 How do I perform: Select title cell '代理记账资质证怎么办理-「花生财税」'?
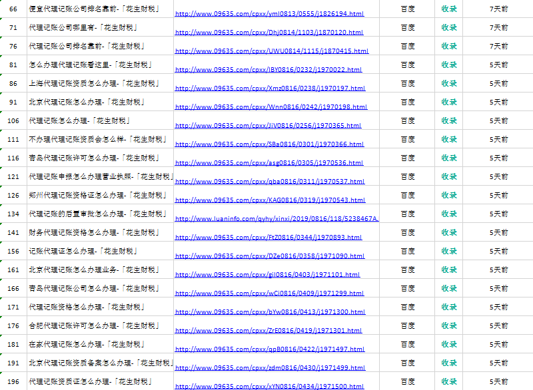101,381
